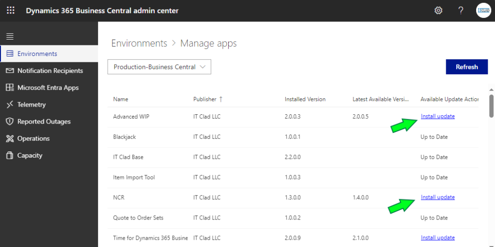Screen dimensions: 495x247
Task: Click the Advanced WIP app name
Action: (131, 117)
